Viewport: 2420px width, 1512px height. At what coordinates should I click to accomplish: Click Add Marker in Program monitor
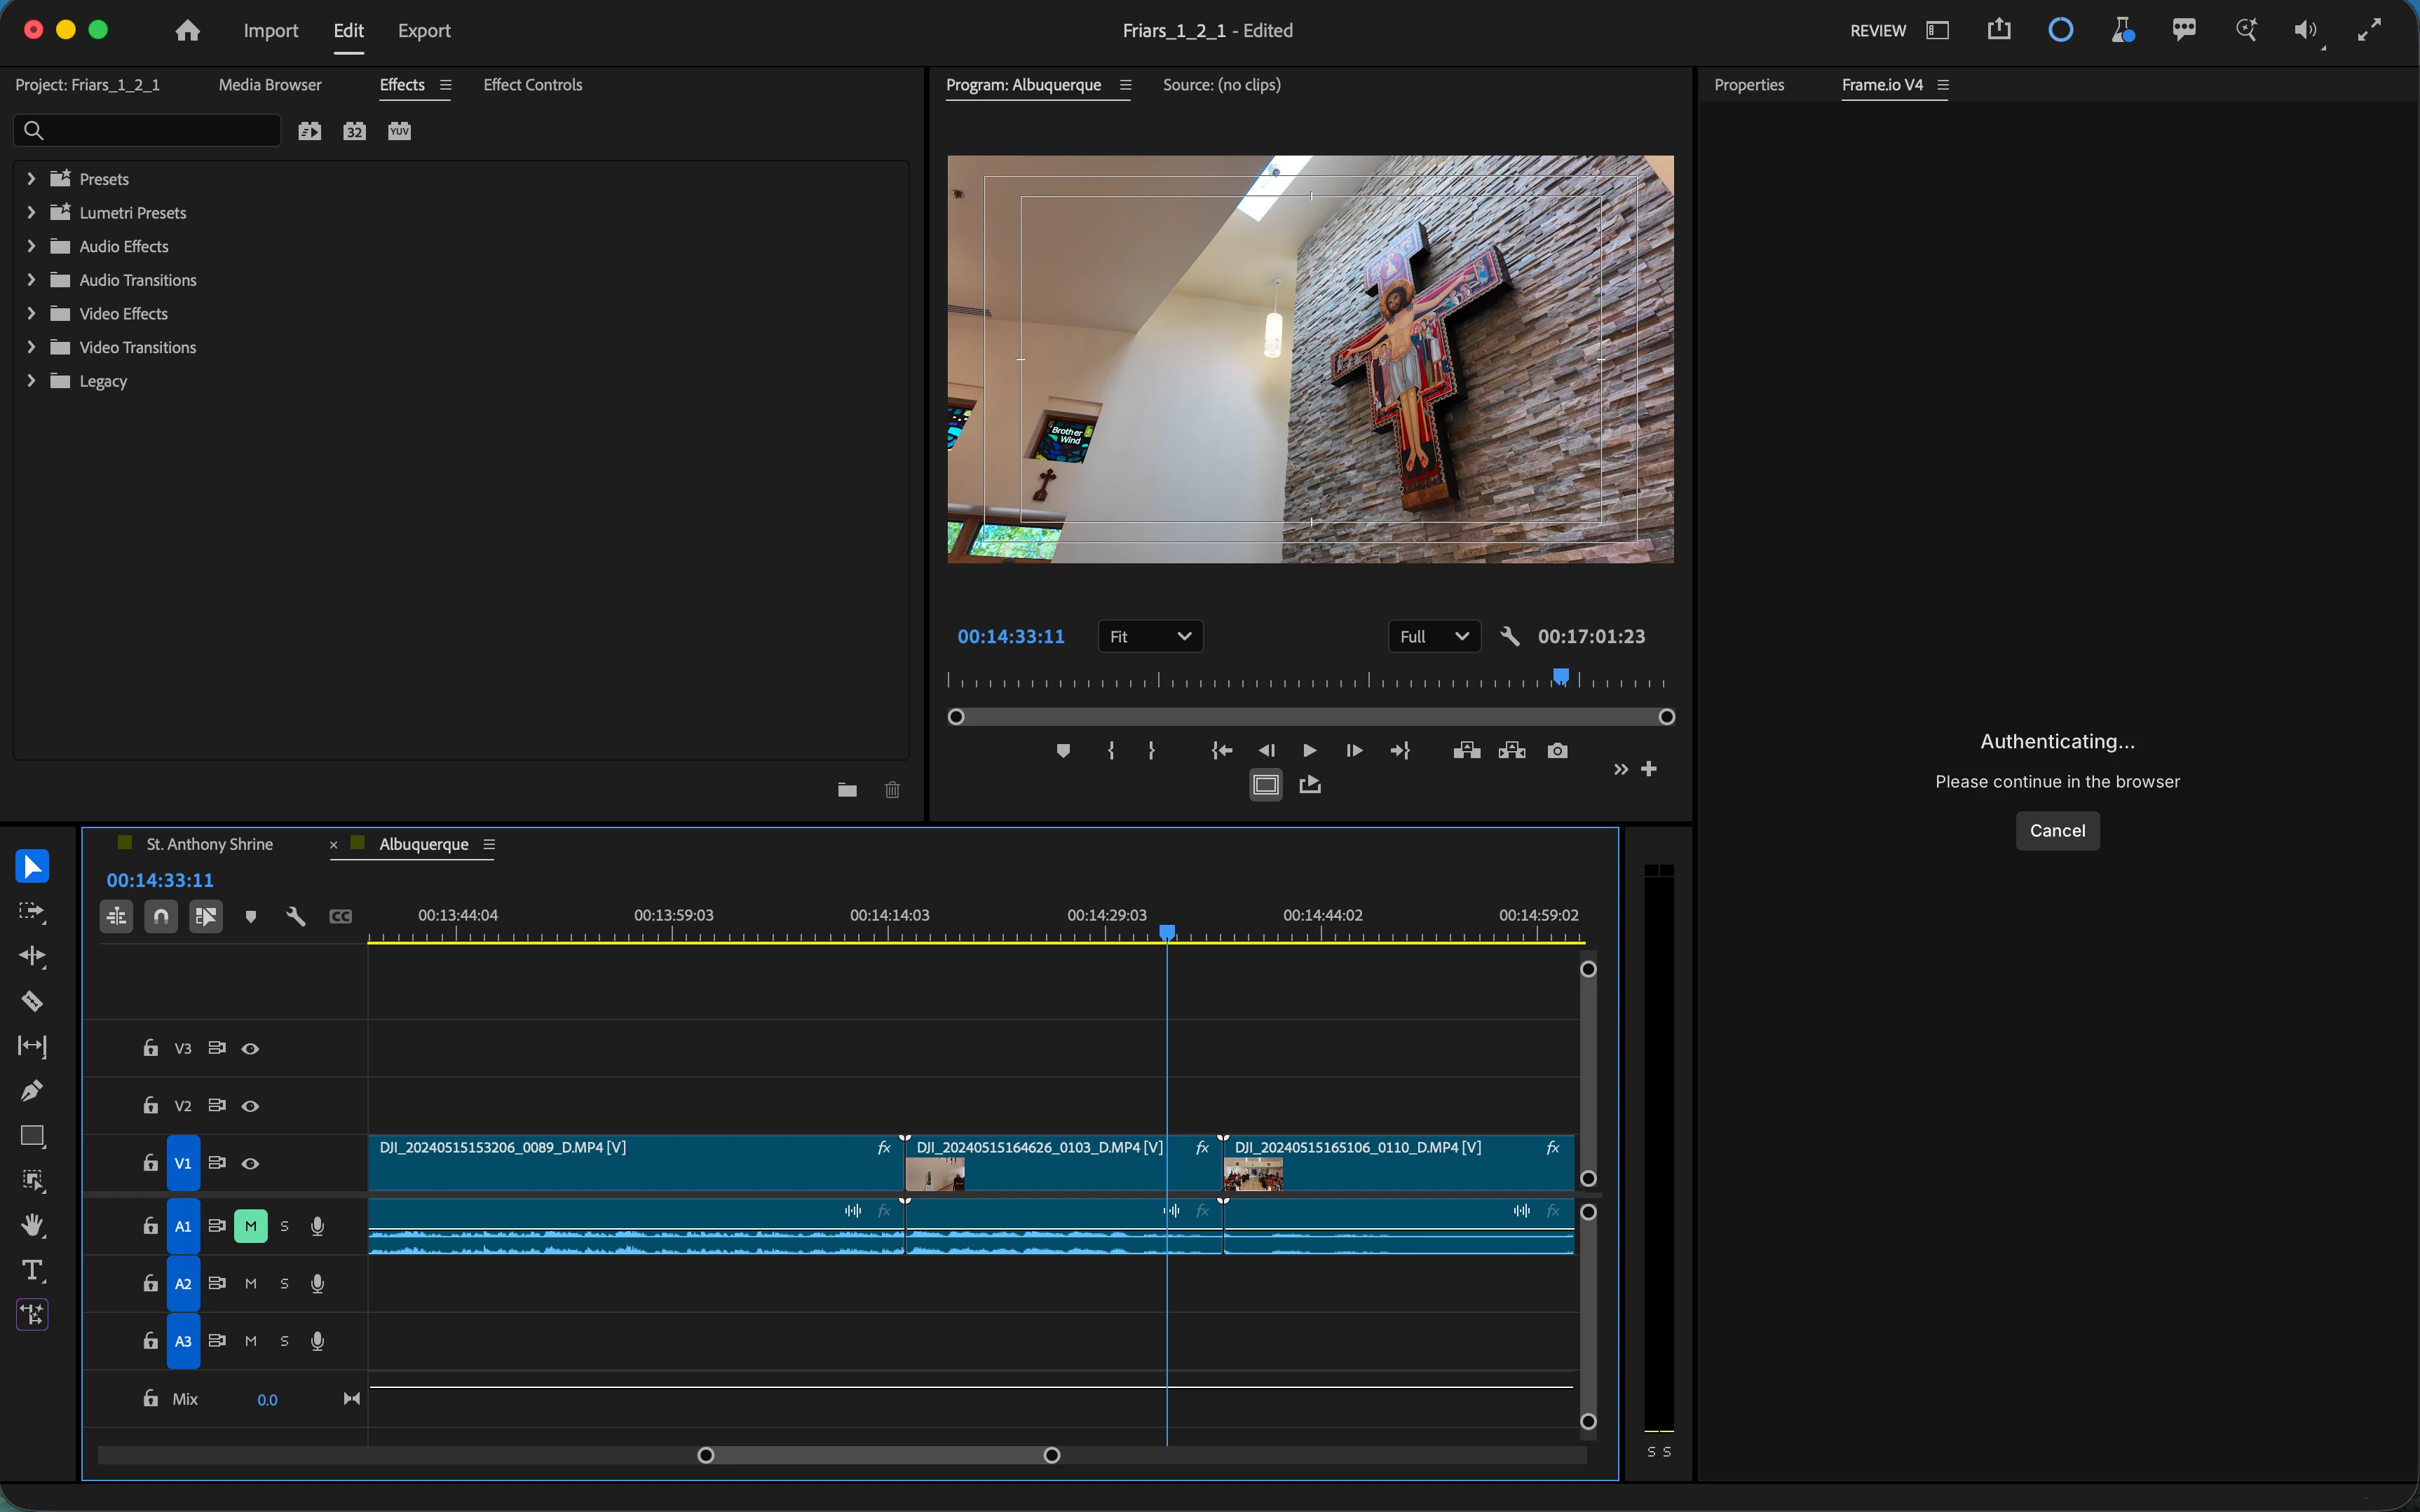(x=1063, y=750)
